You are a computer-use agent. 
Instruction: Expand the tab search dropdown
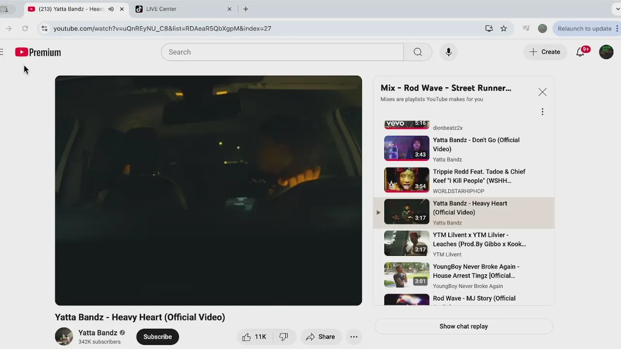point(617,9)
